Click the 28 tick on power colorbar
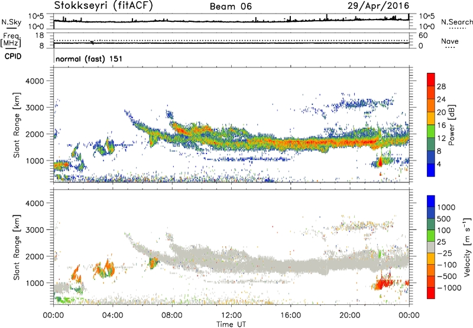Image resolution: width=473 pixels, height=328 pixels. [x=441, y=86]
